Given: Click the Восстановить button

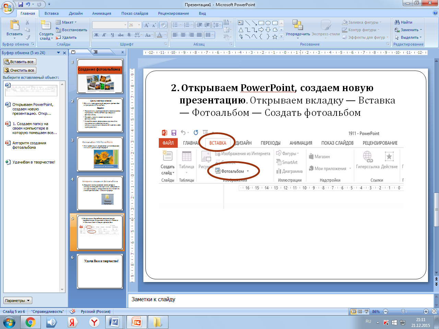Looking at the screenshot, I should coord(71,30).
